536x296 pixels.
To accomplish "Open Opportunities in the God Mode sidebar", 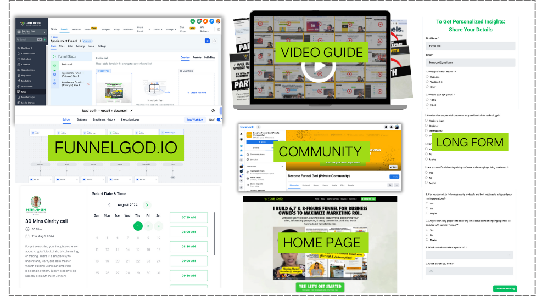I will [x=27, y=70].
